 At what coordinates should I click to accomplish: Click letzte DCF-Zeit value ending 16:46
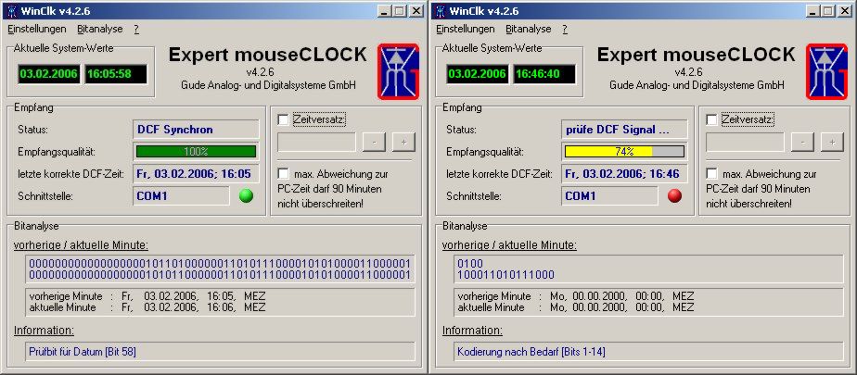(625, 174)
